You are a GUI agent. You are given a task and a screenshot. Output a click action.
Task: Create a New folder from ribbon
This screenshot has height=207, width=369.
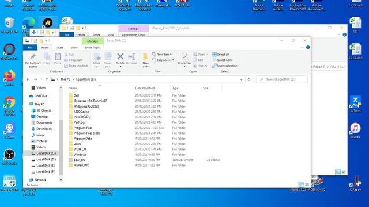[x=145, y=60]
